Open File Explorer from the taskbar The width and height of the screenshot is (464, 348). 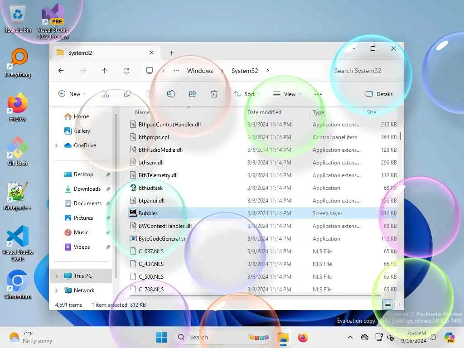[x=283, y=337]
